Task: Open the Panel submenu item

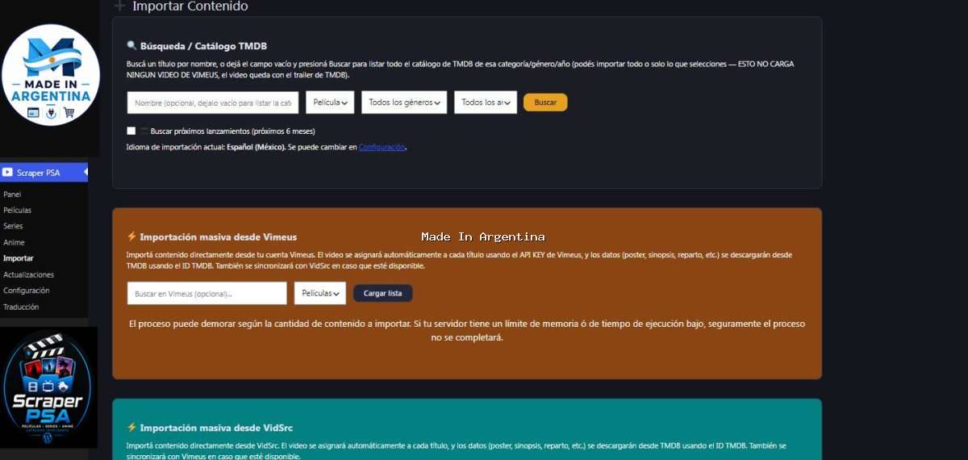Action: 12,194
